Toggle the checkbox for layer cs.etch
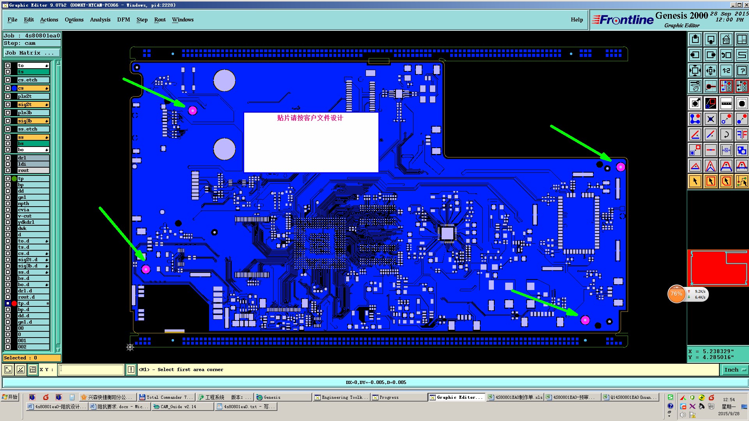Screen dimensions: 749x421 point(8,80)
